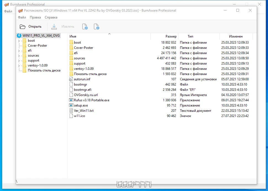
Task: Maximize the Распаковать ISO window
Action: pyautogui.click(x=238, y=10)
